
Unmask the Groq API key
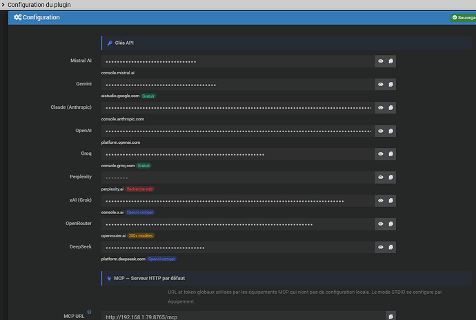click(380, 154)
